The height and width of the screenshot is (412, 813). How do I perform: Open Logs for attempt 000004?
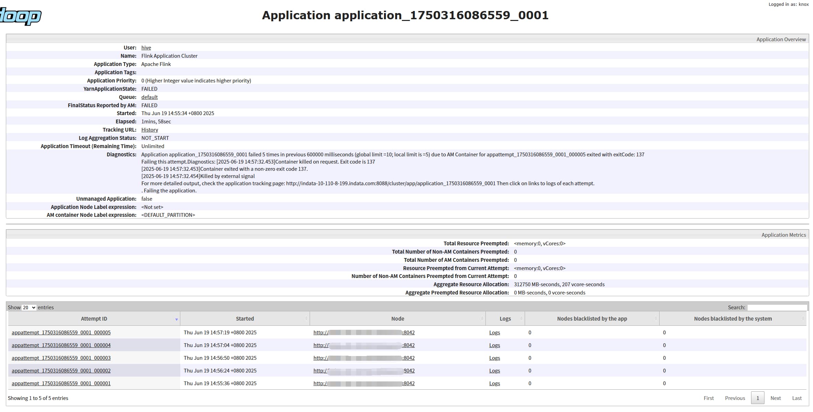494,345
